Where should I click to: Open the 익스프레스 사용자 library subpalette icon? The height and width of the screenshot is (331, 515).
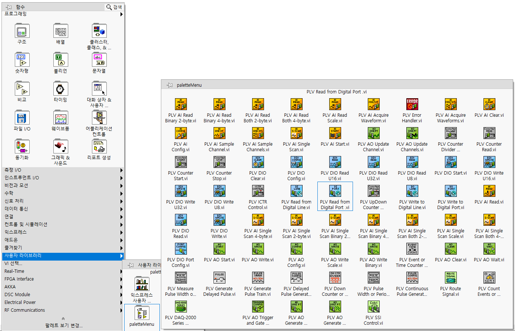(142, 284)
